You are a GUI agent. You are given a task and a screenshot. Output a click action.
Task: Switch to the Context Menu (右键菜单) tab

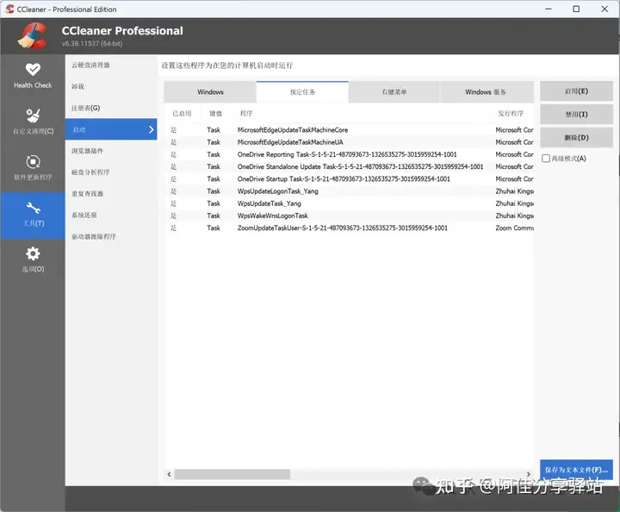(394, 91)
